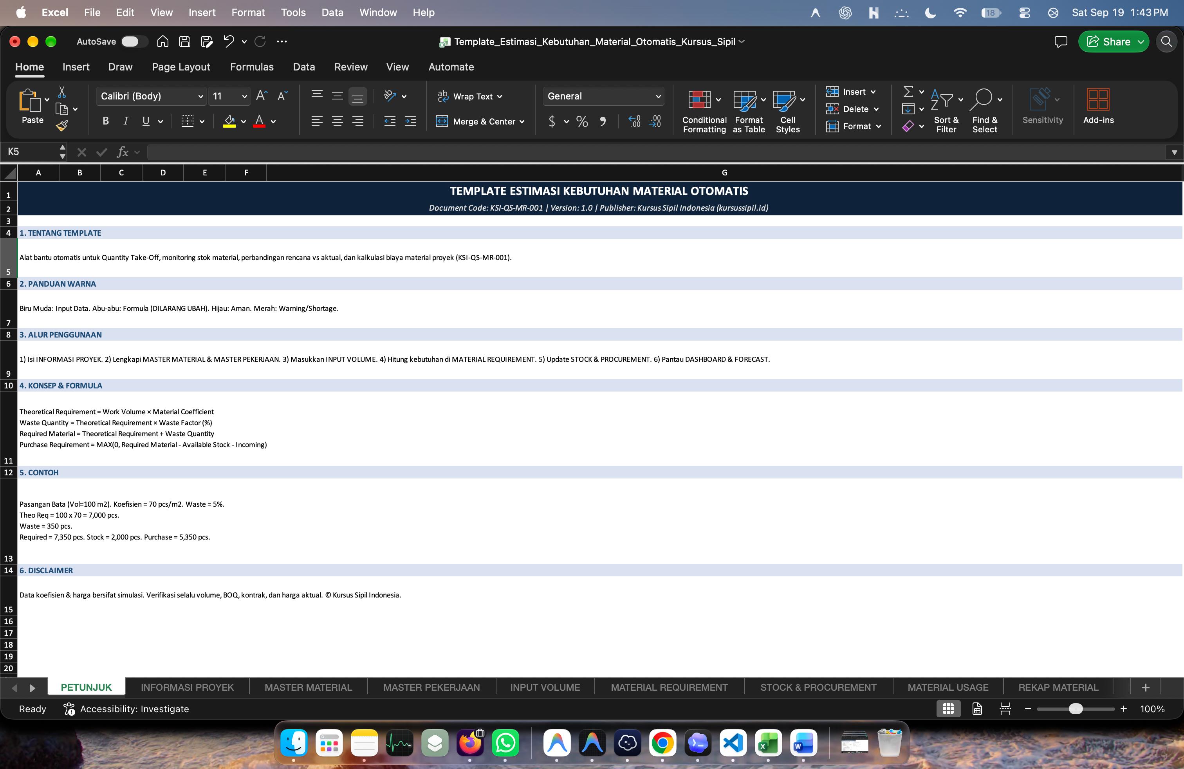1184x769 pixels.
Task: Click the Format Painter brush icon
Action: pos(62,126)
